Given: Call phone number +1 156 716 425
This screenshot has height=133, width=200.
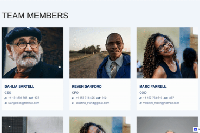Looking at the screenshot, I should pos(85,98).
